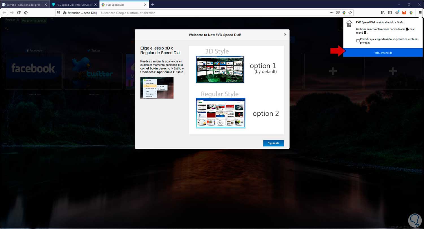Click the Elige el estilo 3D heading
Screen dimensions: 424x229
pyautogui.click(x=160, y=50)
